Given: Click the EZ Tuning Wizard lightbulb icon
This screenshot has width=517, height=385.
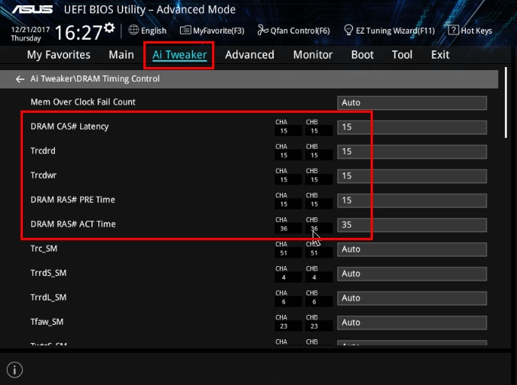Looking at the screenshot, I should point(348,30).
